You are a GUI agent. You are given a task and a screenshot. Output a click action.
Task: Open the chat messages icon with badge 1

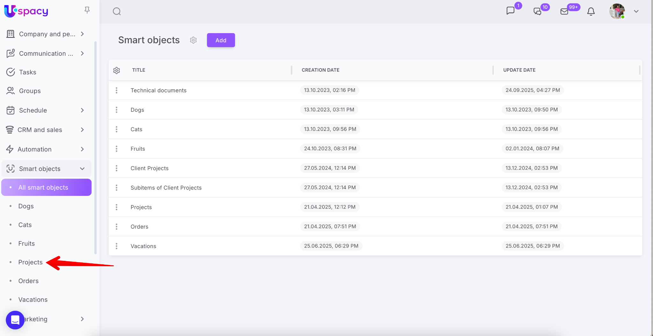pos(510,11)
